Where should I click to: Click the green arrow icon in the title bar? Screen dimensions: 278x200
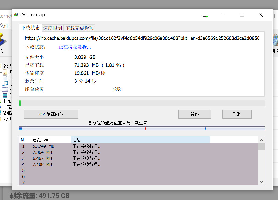(x=205, y=16)
